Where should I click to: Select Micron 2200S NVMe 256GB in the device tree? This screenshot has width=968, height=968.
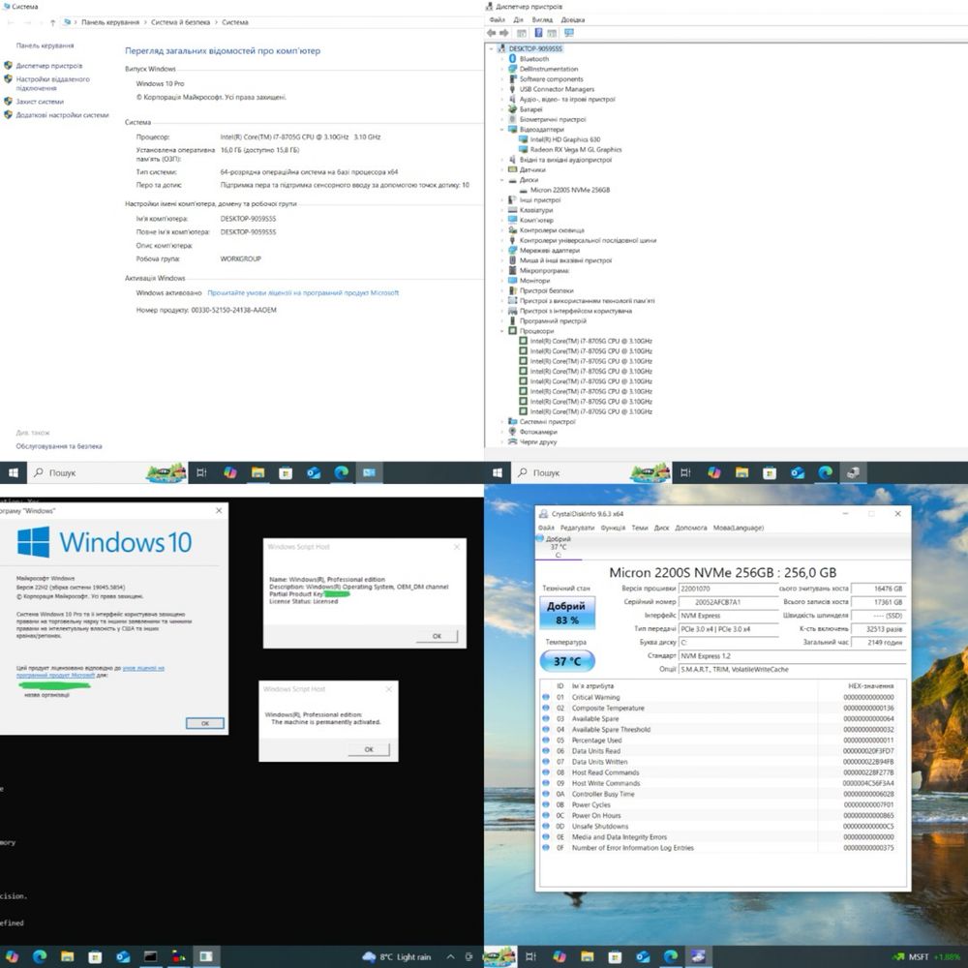click(x=570, y=190)
